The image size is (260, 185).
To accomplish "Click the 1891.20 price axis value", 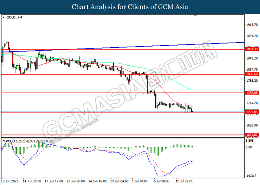I will point(252,36).
